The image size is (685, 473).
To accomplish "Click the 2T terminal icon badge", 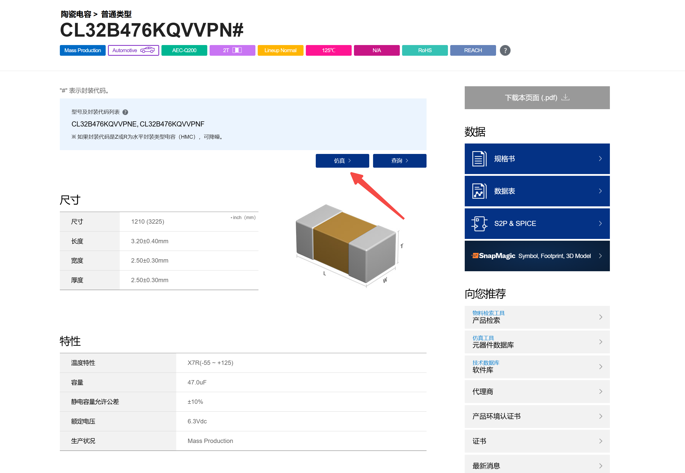I will click(x=232, y=50).
